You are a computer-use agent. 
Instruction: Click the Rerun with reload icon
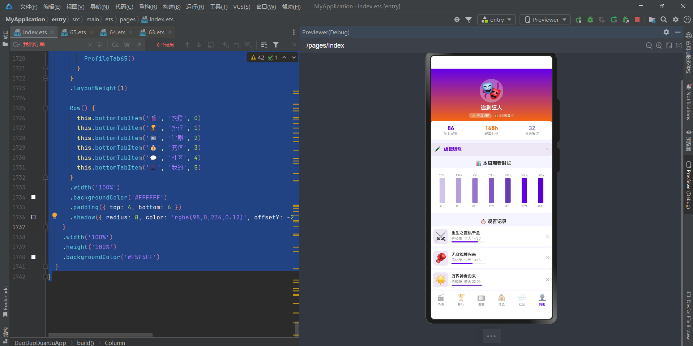(x=614, y=19)
